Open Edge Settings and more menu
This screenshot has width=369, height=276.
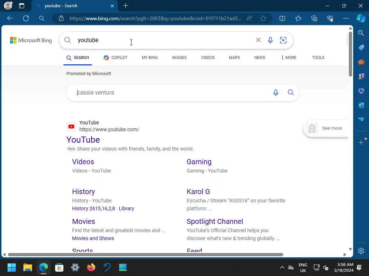click(346, 18)
